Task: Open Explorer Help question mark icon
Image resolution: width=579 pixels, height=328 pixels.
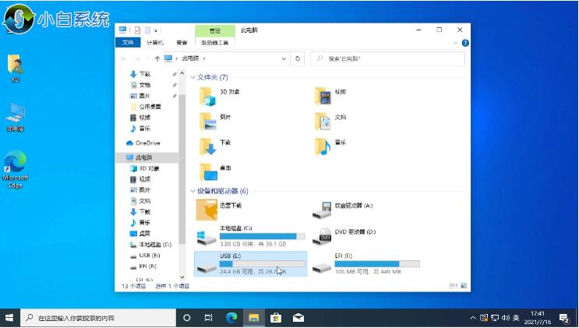Action: pyautogui.click(x=465, y=43)
